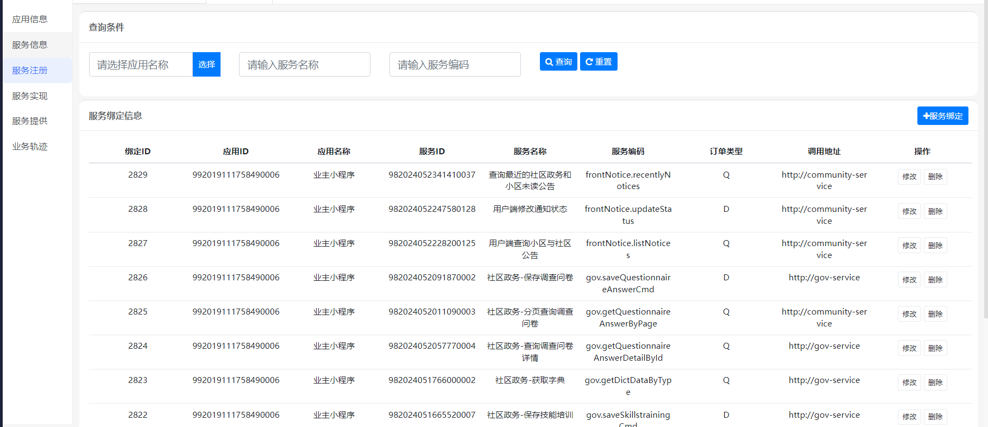
Task: Click the 服务编码 column header
Action: click(x=628, y=151)
